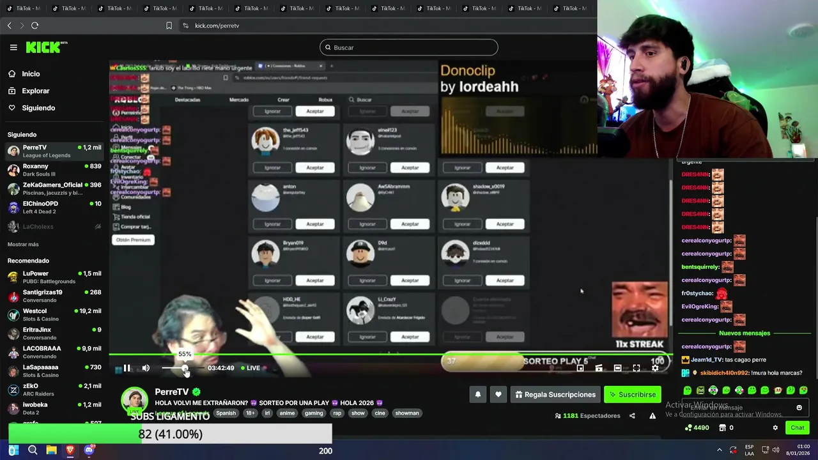This screenshot has width=818, height=460.
Task: Mute the stream with the speaker icon
Action: pyautogui.click(x=146, y=368)
